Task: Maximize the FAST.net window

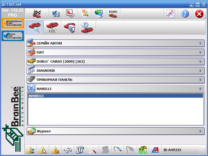Action: (x=198, y=4)
